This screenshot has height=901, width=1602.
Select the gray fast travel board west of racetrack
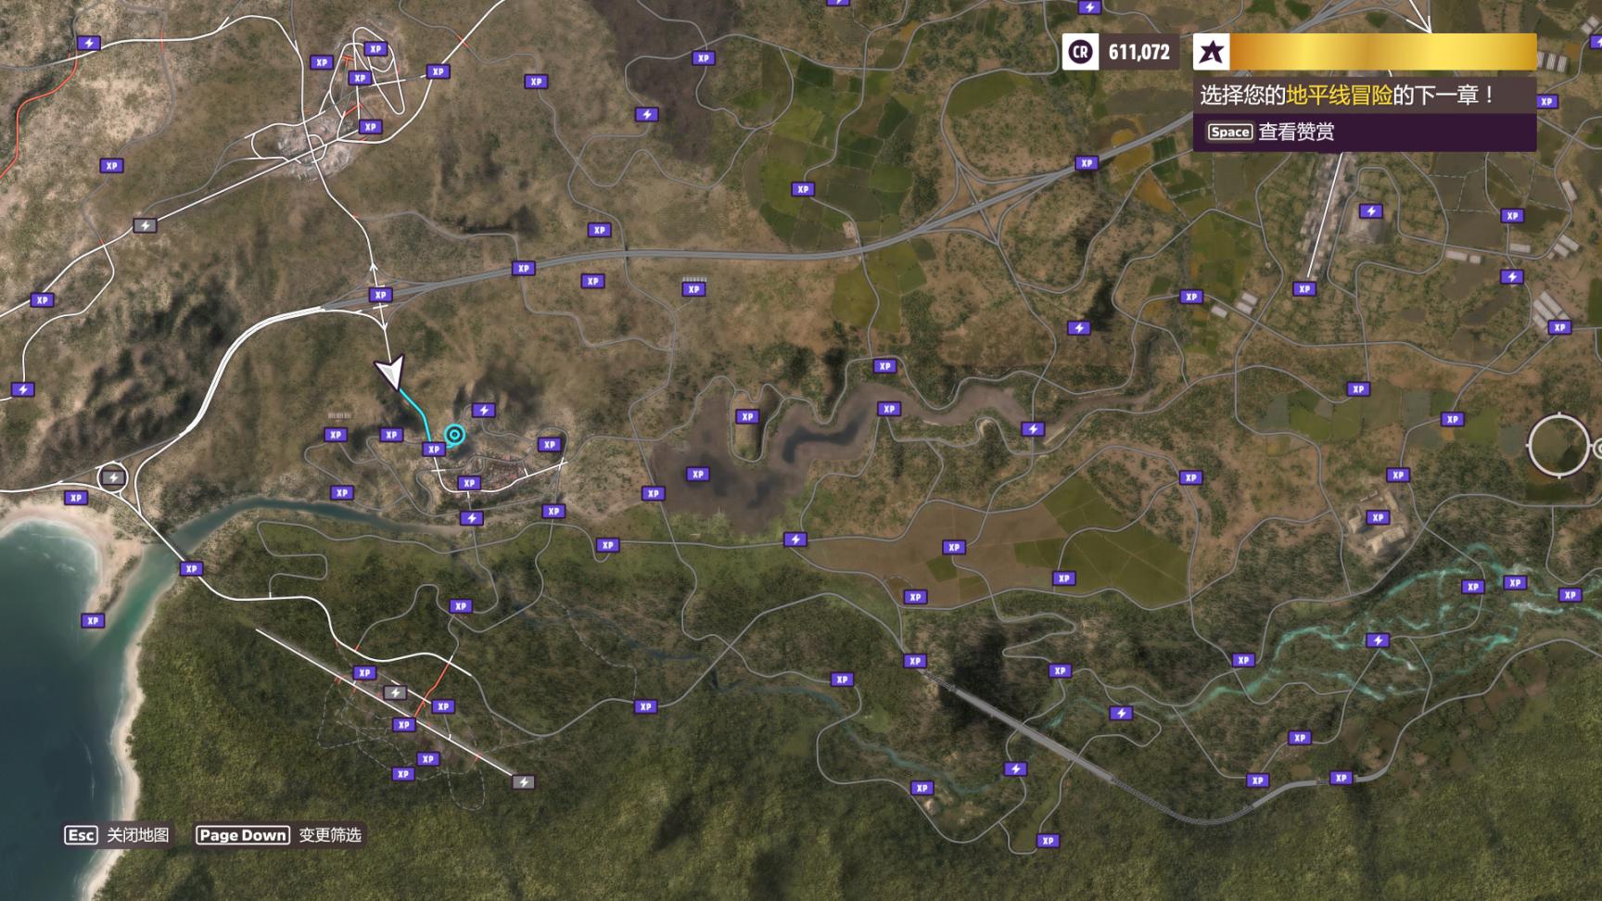coord(145,225)
